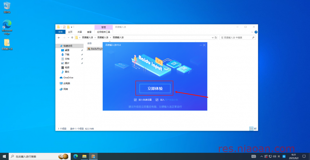Expand the address bar history dropdown
Screen dimensions: 310x160
point(213,38)
